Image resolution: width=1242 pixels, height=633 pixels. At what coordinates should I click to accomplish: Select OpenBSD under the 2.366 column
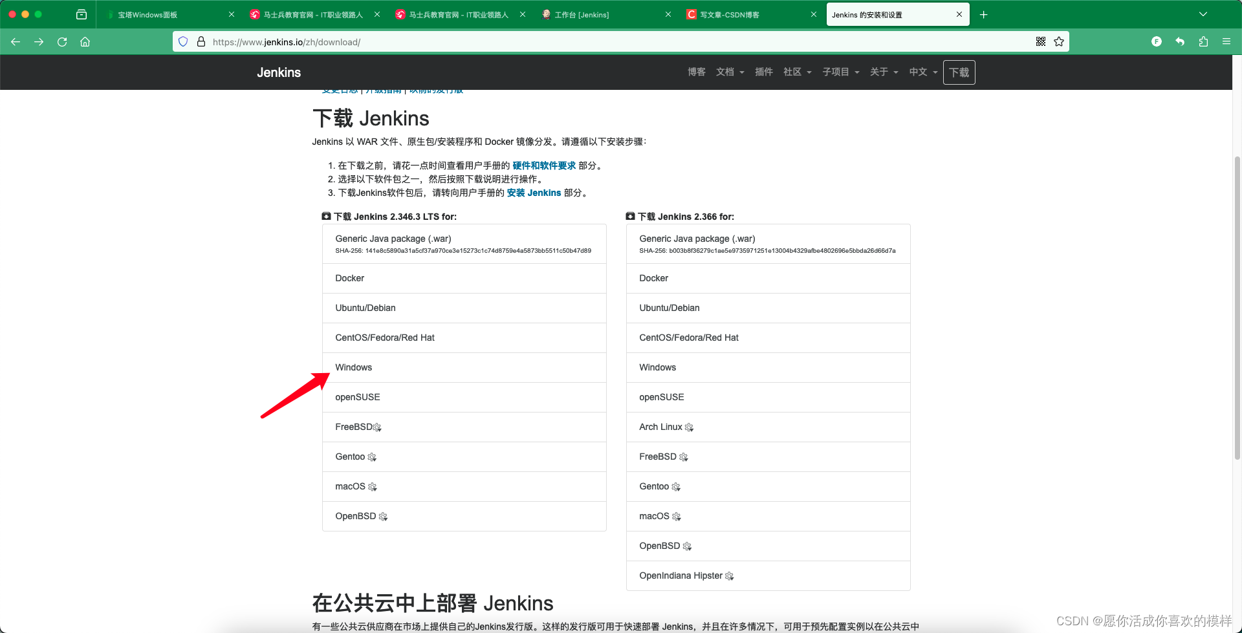coord(768,546)
